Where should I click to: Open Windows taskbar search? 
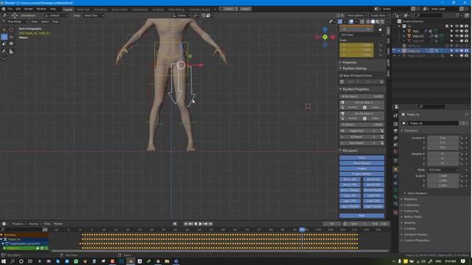tap(13, 261)
